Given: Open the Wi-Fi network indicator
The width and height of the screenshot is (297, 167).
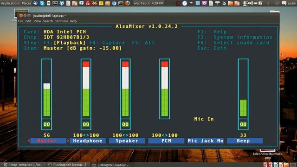Looking at the screenshot, I should click(x=277, y=3).
